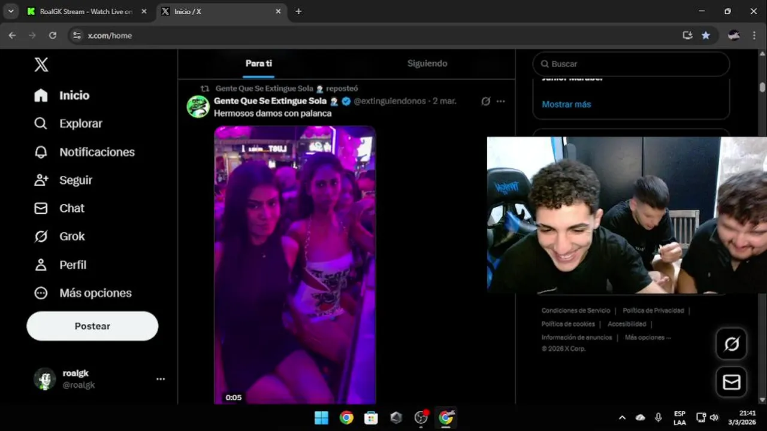Viewport: 767px width, 431px height.
Task: Open the Seguir sidebar item
Action: pos(64,180)
